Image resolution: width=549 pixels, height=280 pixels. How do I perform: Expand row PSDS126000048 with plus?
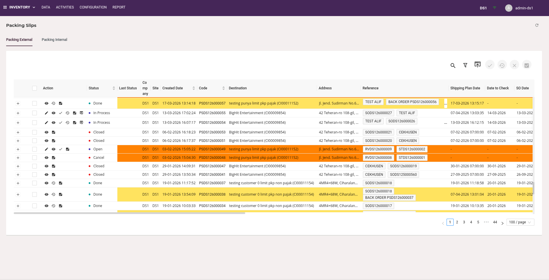click(x=18, y=158)
